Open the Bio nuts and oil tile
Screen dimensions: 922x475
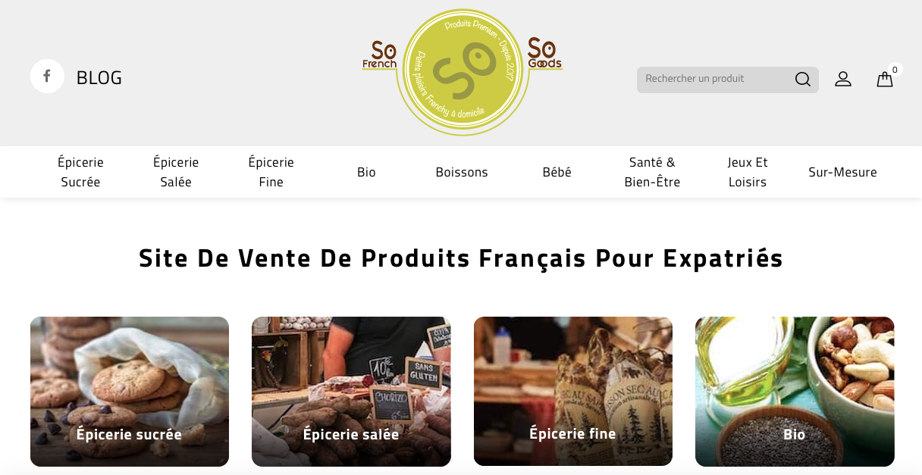(795, 392)
